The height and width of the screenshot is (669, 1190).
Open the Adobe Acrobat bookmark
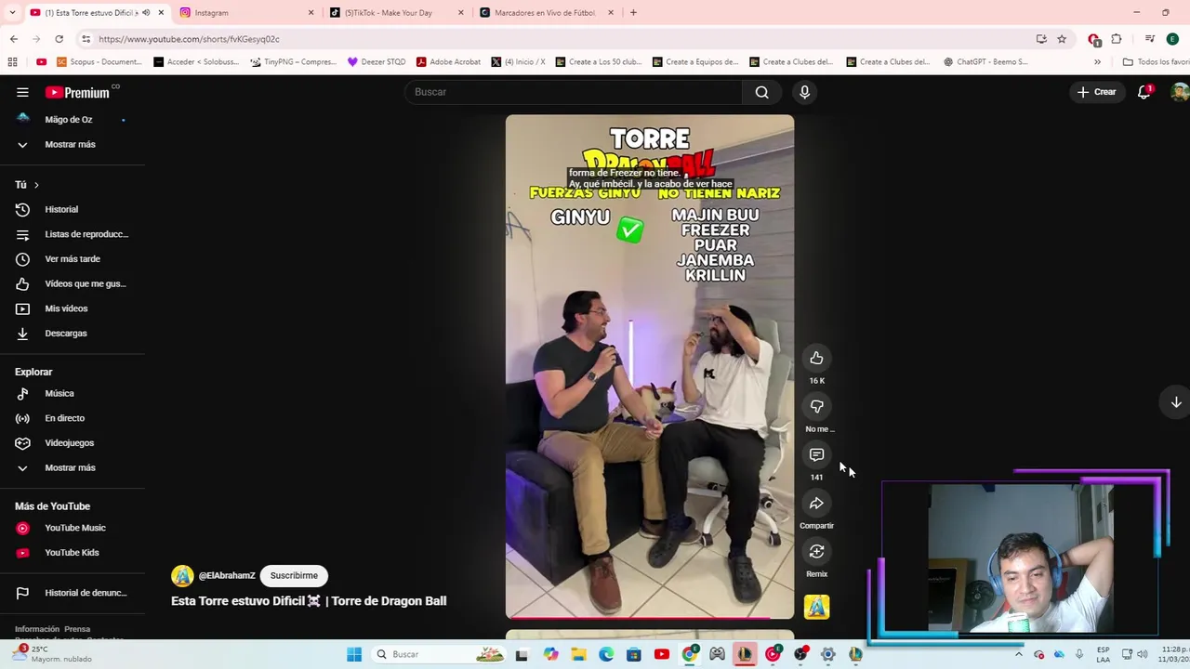click(449, 62)
